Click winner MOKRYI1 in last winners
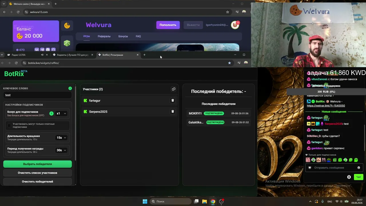 coord(195,114)
